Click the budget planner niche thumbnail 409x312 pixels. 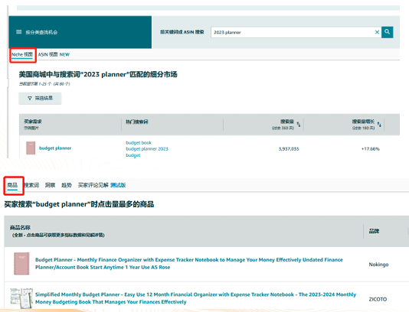[31, 148]
